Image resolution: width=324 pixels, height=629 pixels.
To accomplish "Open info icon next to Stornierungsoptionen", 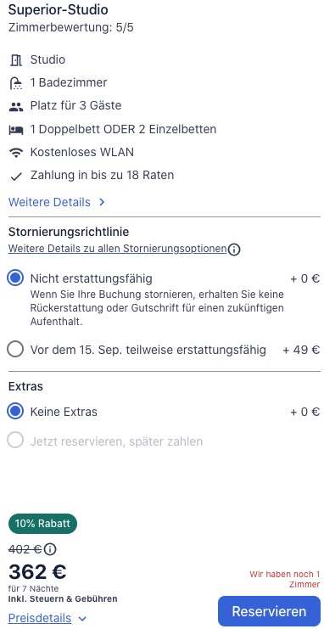I will [234, 250].
